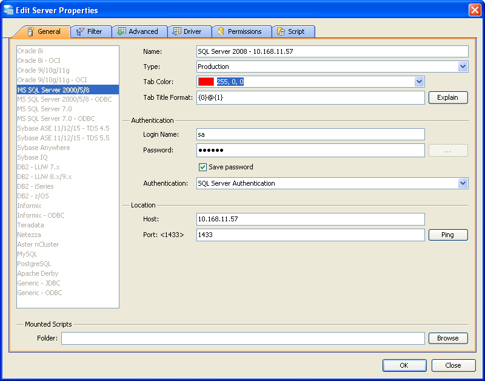This screenshot has width=485, height=381.
Task: Click the Port input field
Action: coord(310,235)
